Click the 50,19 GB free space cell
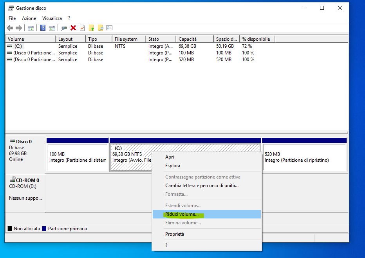This screenshot has width=365, height=258. click(225, 46)
